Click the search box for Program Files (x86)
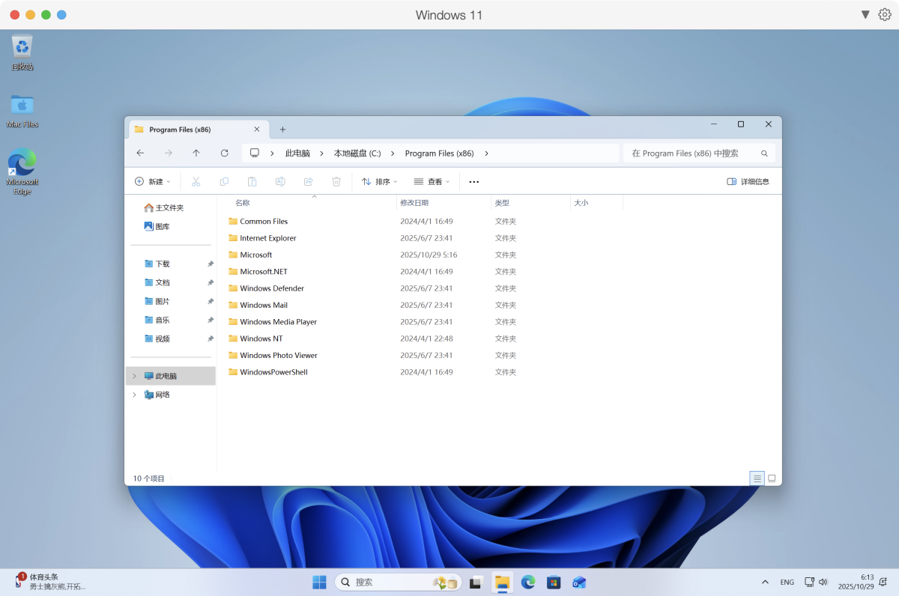899x596 pixels. point(693,153)
